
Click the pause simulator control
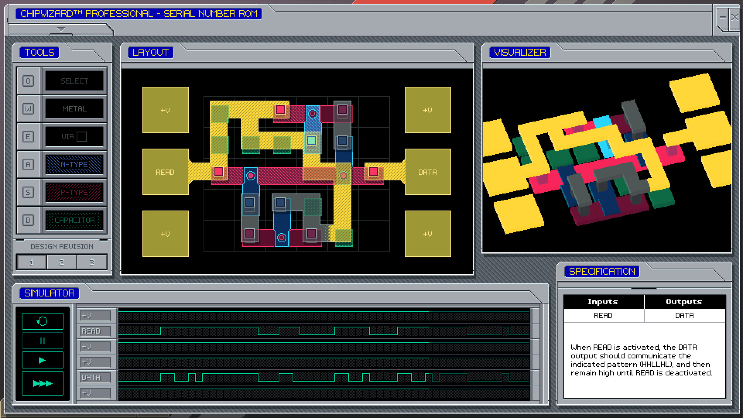coord(42,341)
